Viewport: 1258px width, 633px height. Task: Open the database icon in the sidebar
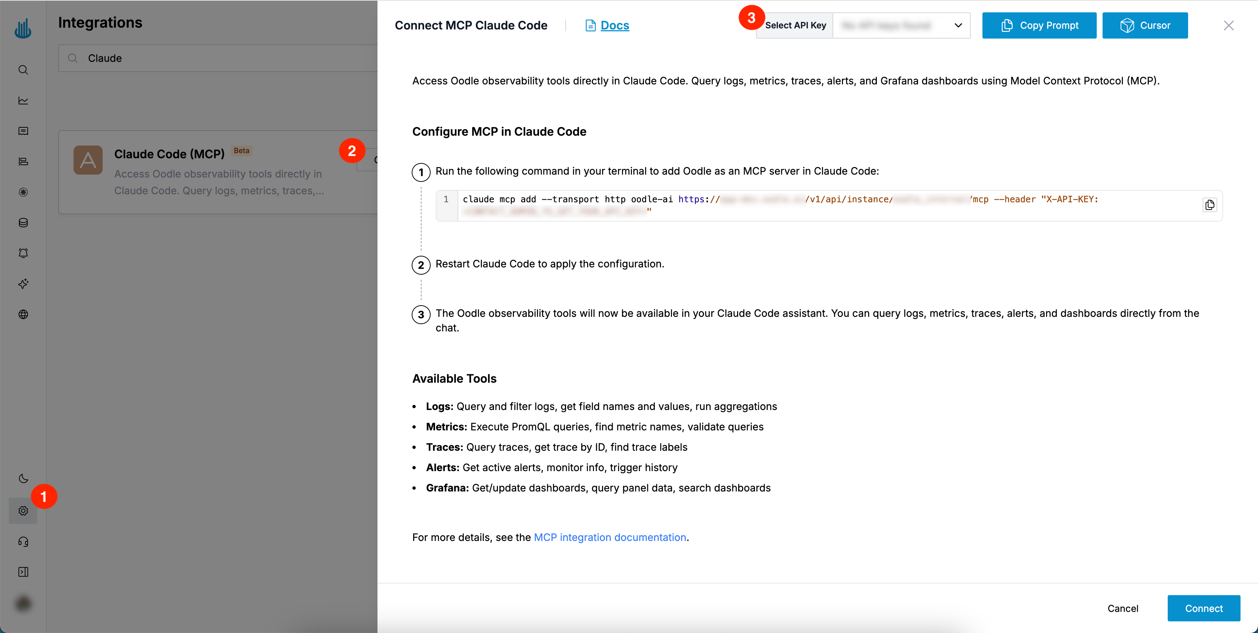pos(23,223)
